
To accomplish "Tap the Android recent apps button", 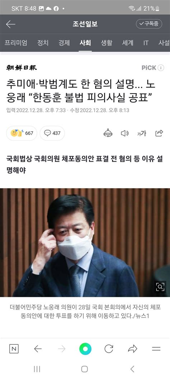I will pos(37,369).
